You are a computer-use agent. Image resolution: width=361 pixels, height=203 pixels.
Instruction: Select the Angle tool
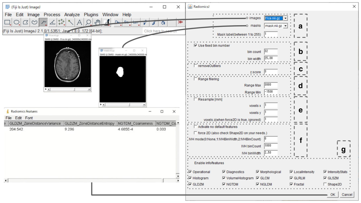pyautogui.click(x=52, y=22)
